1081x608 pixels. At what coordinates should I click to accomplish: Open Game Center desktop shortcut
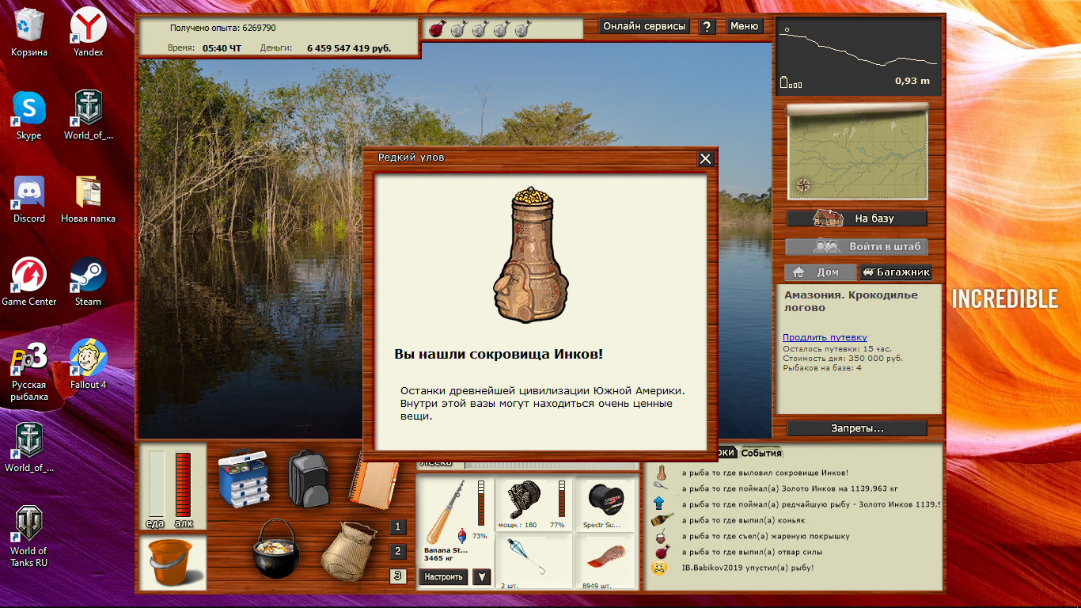coord(28,281)
